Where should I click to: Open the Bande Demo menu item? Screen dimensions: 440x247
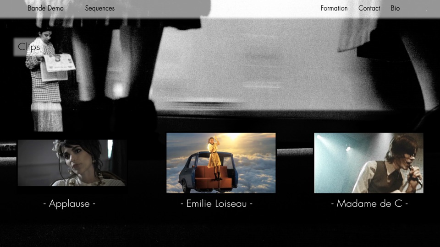coord(45,8)
